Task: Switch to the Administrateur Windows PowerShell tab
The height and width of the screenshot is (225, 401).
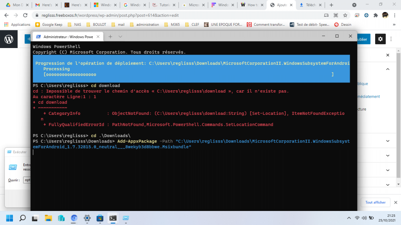Action: 67,37
